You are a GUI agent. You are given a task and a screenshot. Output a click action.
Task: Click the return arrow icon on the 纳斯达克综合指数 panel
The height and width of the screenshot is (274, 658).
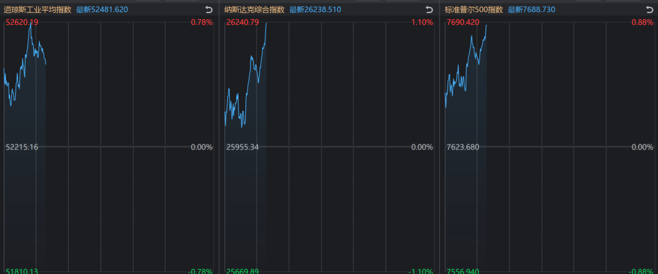[429, 9]
